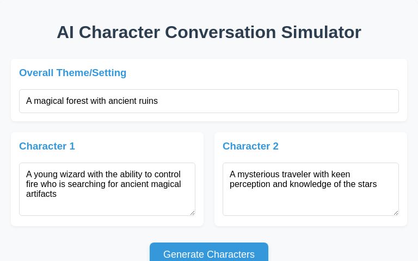Grab the Character 2 textarea resize handle

[396, 213]
